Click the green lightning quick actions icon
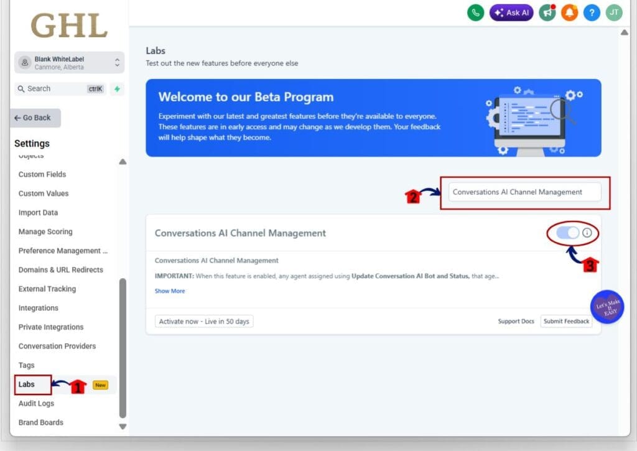The width and height of the screenshot is (637, 451). pyautogui.click(x=117, y=88)
